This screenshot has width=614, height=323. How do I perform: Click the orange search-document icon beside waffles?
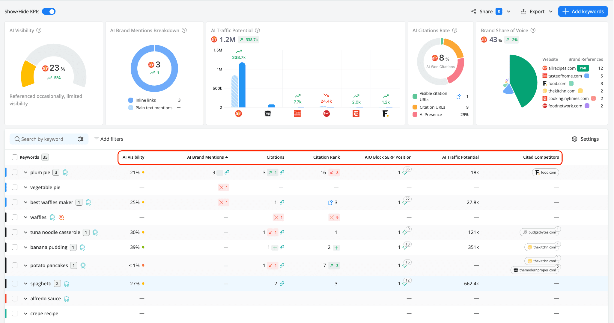(x=61, y=217)
